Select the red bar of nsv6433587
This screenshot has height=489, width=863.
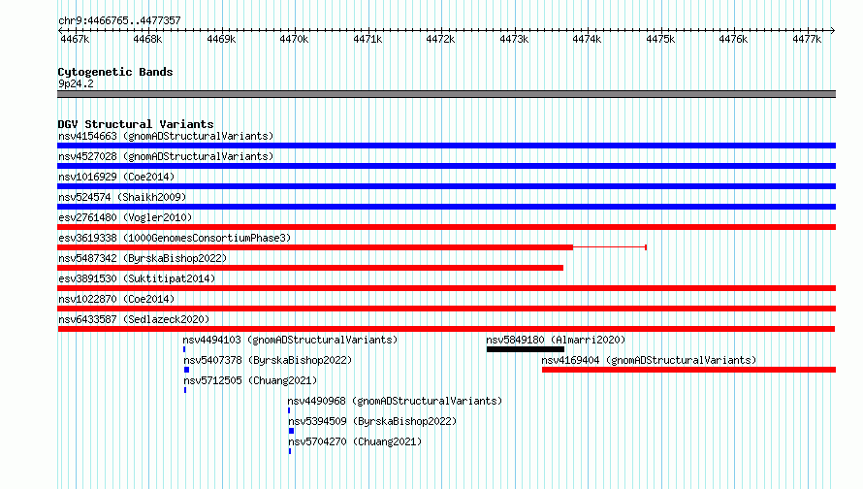pos(446,329)
